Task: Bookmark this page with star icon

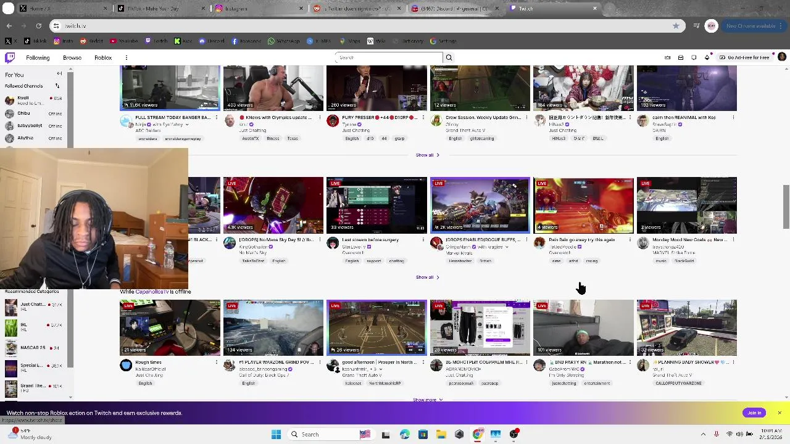Action: click(676, 26)
